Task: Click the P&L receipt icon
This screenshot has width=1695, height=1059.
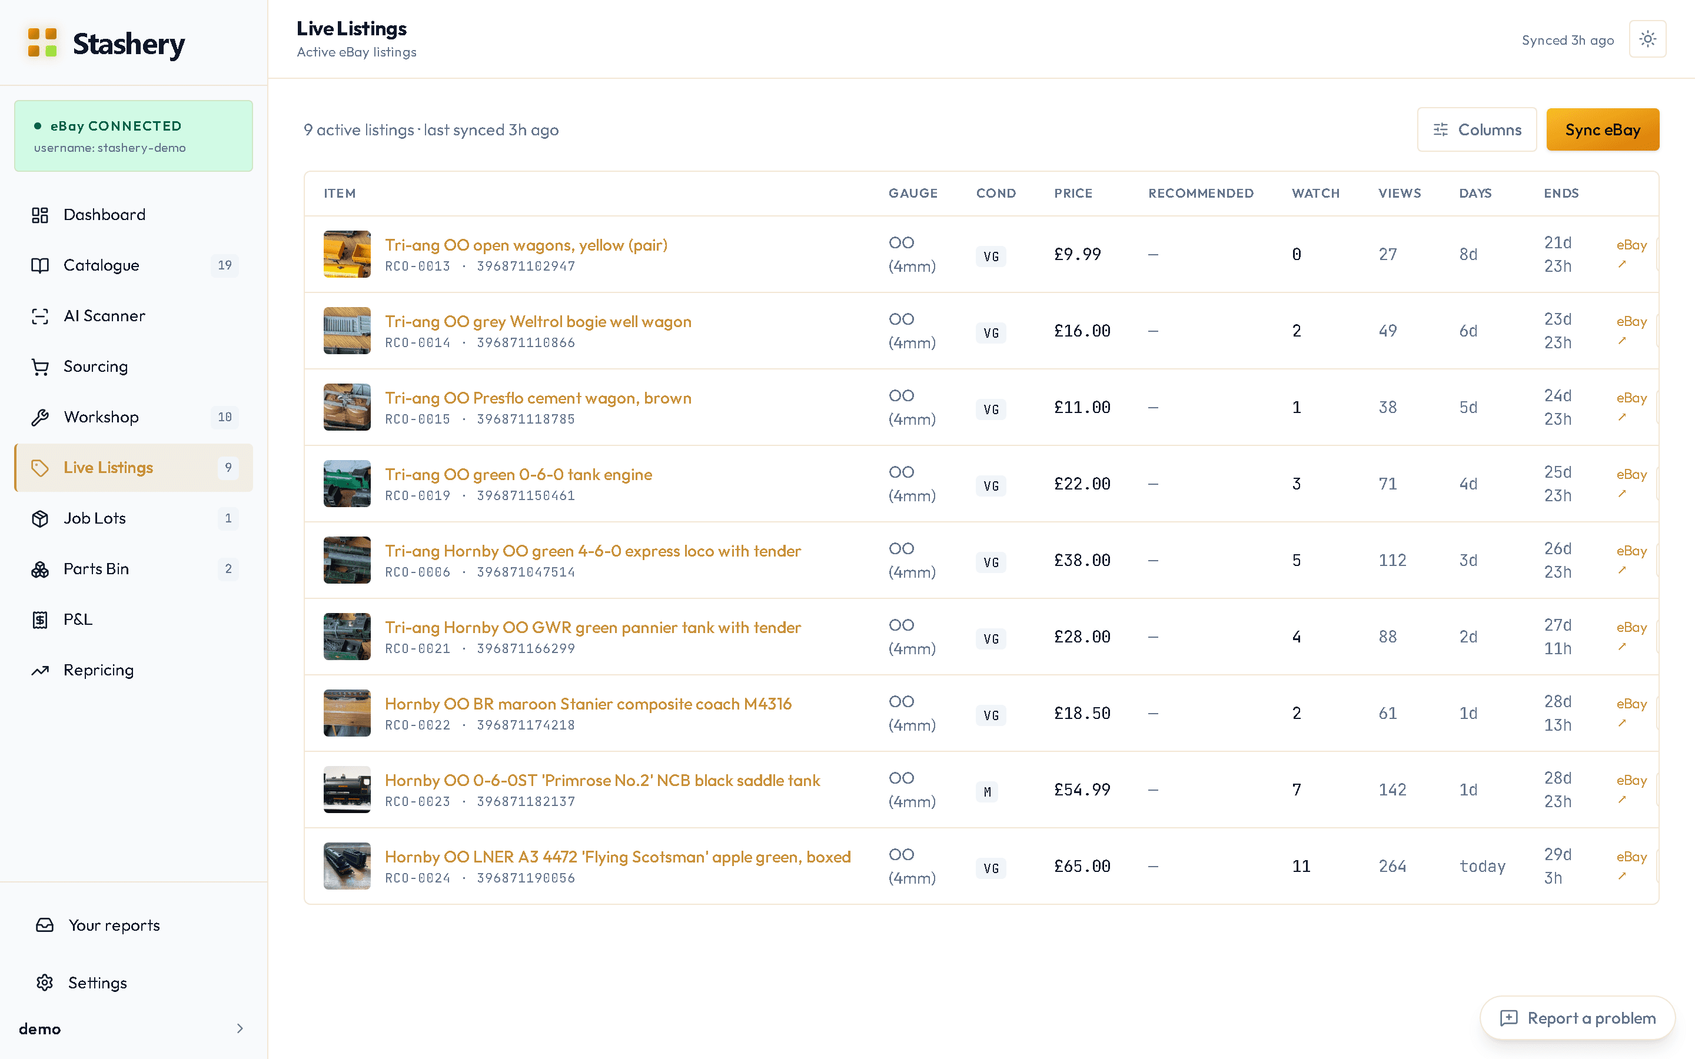Action: 40,620
